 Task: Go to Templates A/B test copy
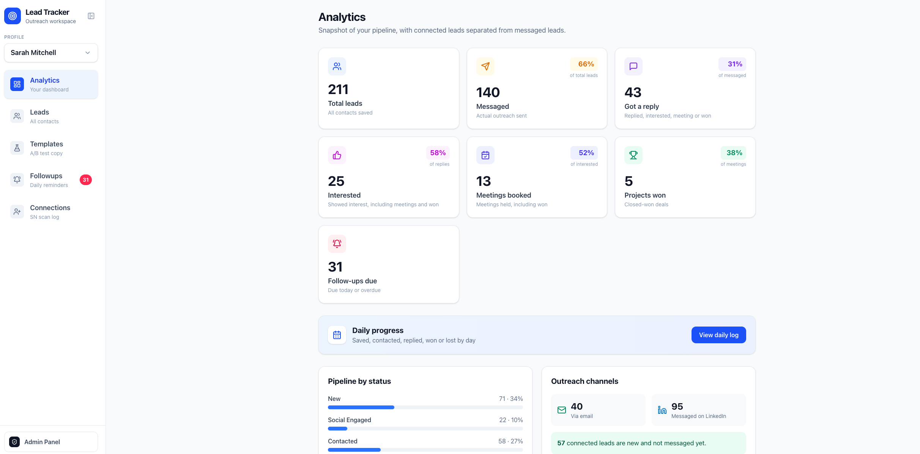(51, 148)
